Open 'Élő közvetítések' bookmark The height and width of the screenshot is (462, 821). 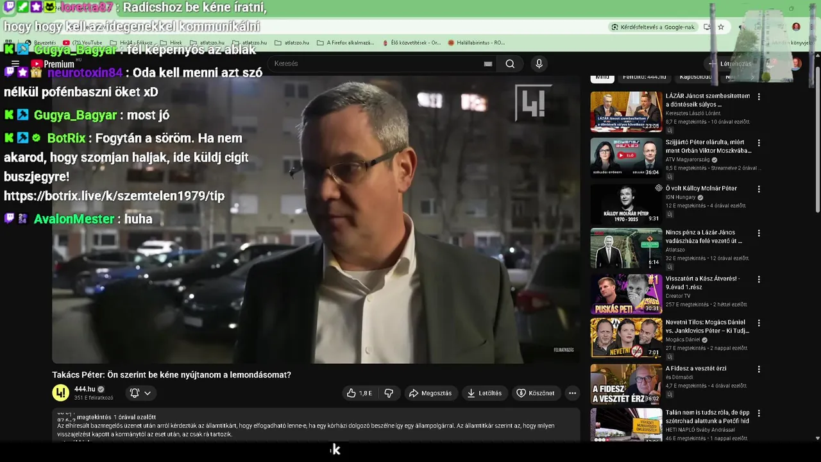click(x=412, y=43)
